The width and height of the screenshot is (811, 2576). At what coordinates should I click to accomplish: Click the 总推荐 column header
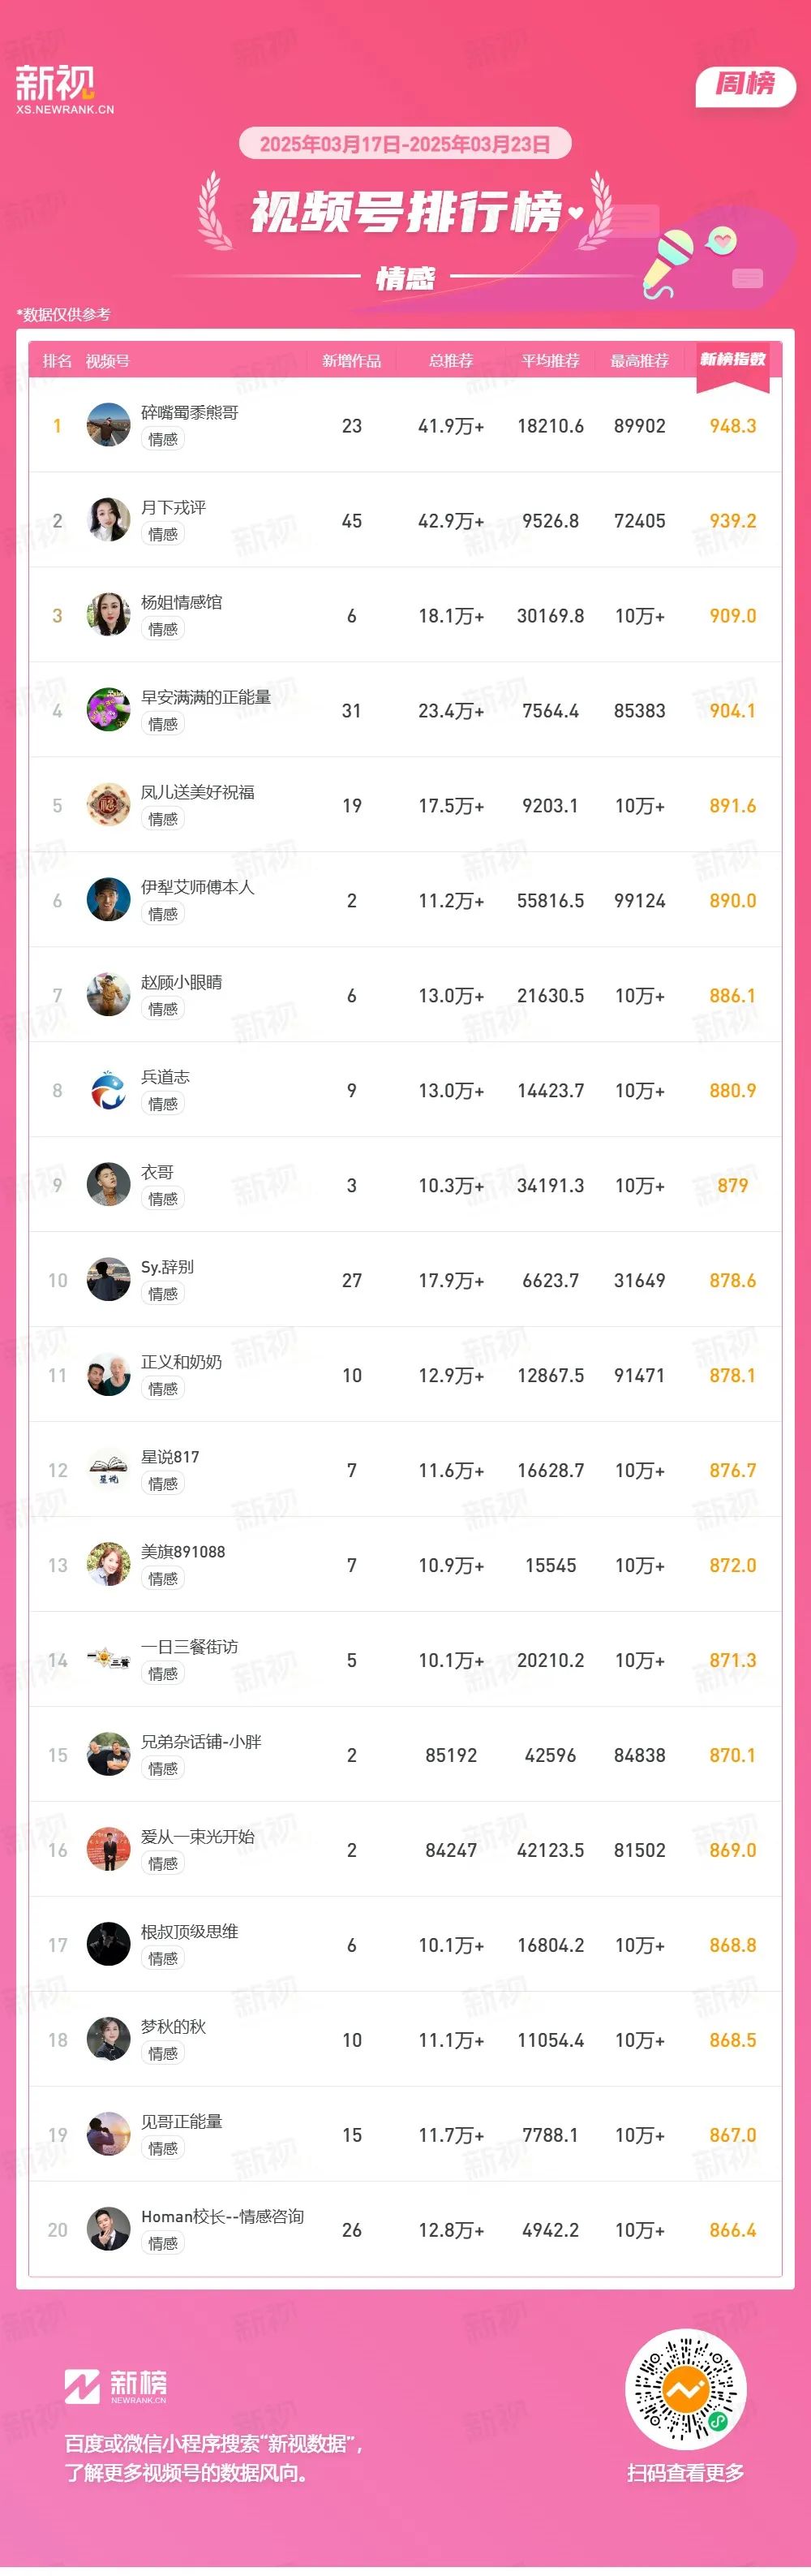452,361
